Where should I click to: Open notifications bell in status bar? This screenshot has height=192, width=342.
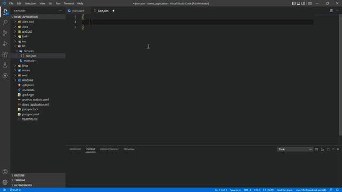pos(337,190)
